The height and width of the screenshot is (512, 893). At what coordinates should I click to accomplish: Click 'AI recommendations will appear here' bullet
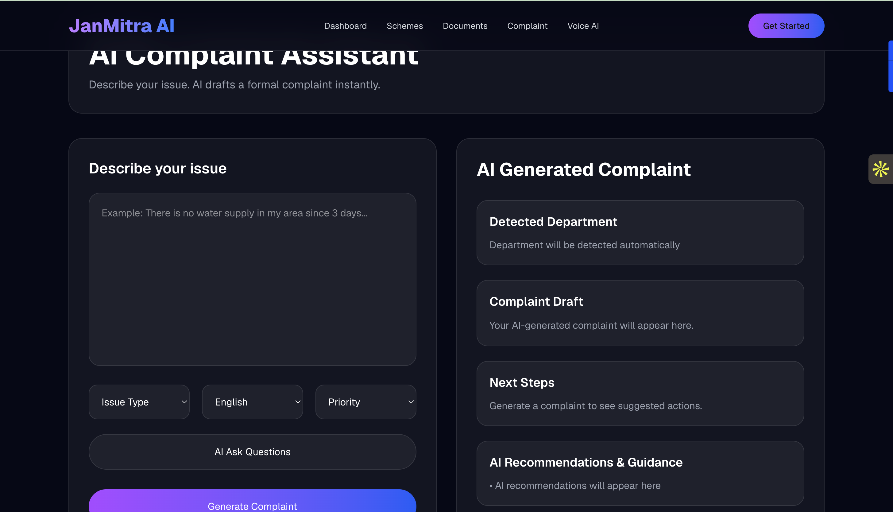[575, 486]
